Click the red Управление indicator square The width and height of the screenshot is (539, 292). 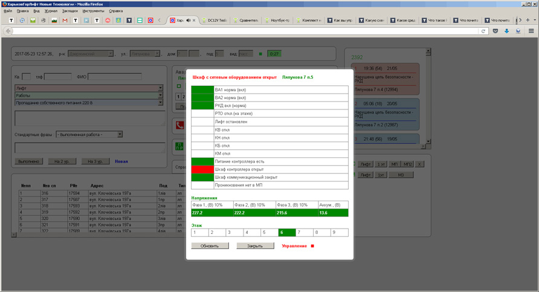pos(313,246)
